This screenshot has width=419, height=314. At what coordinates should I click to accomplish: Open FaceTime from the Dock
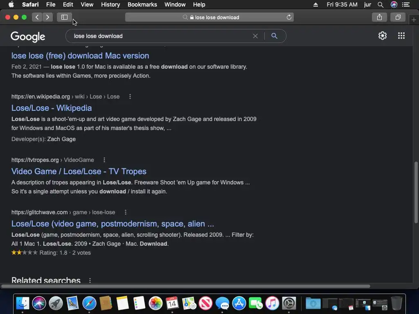tap(255, 303)
